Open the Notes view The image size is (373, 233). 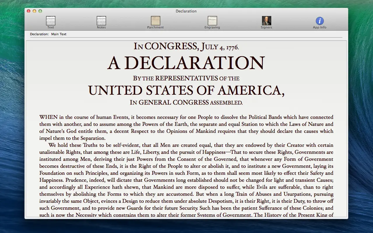pyautogui.click(x=101, y=20)
